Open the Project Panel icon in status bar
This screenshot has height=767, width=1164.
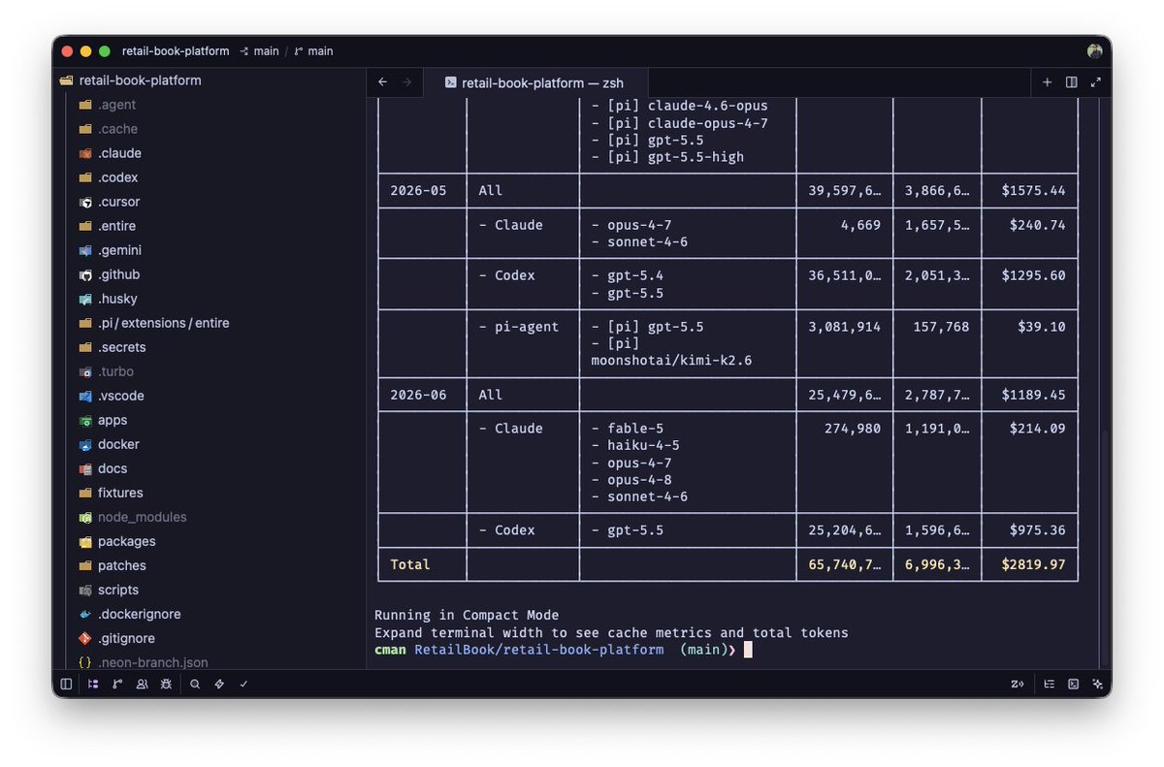(x=93, y=684)
